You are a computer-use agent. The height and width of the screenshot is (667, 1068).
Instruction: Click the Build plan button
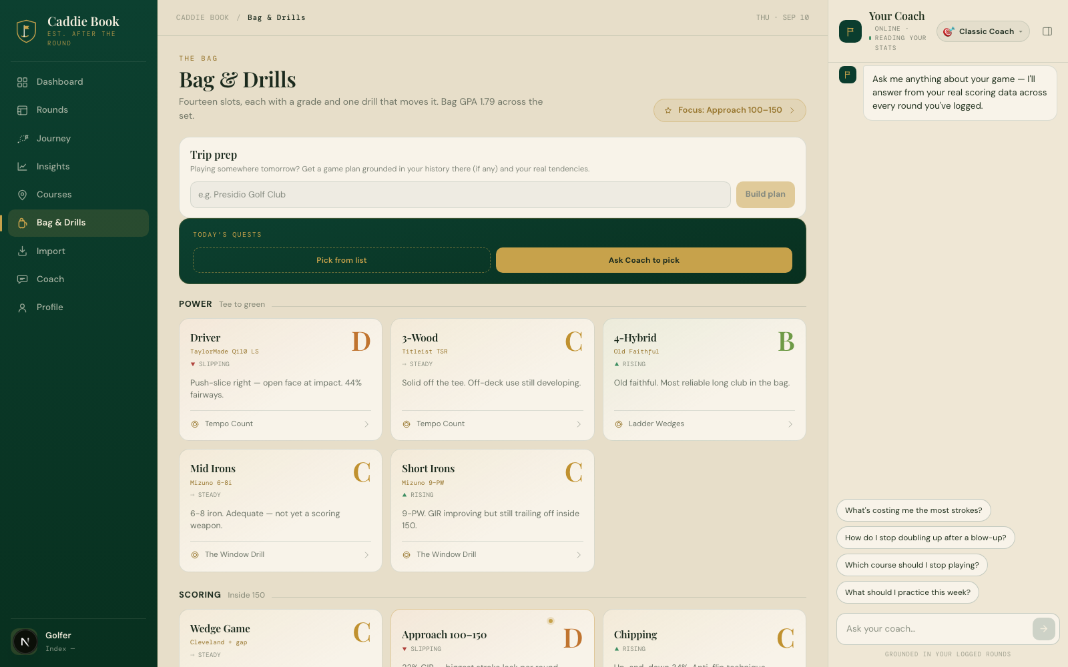pyautogui.click(x=765, y=195)
